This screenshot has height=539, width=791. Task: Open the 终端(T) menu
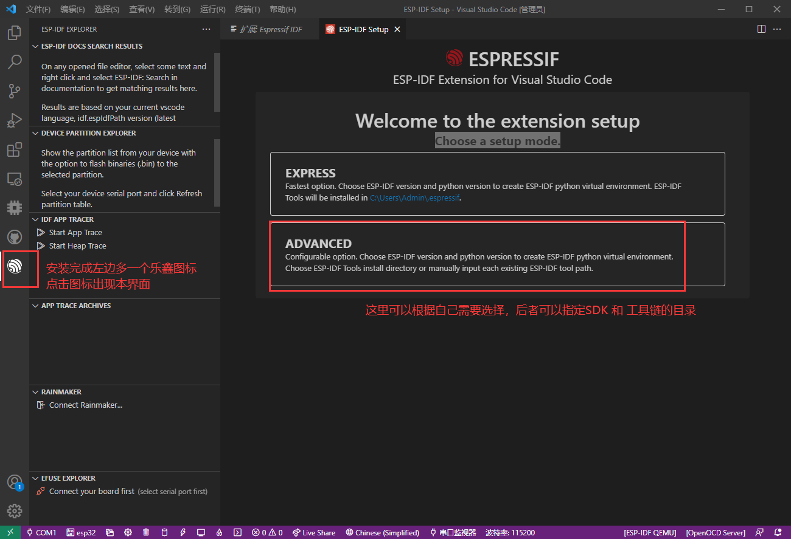(x=247, y=9)
